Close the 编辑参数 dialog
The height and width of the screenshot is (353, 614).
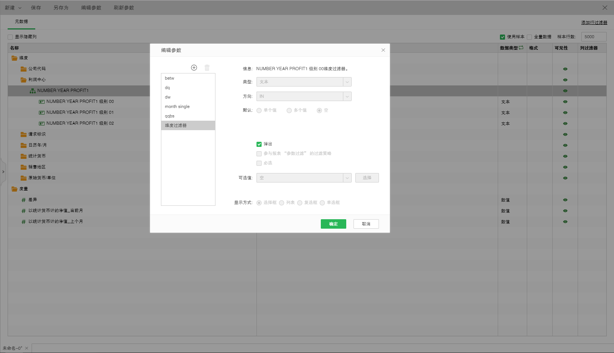(x=383, y=50)
